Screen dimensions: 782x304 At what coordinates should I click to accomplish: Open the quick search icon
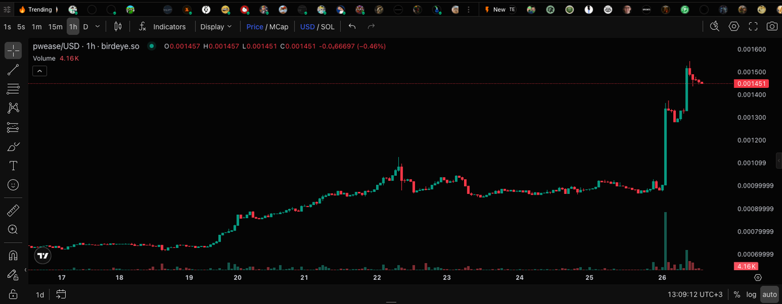[x=715, y=27]
